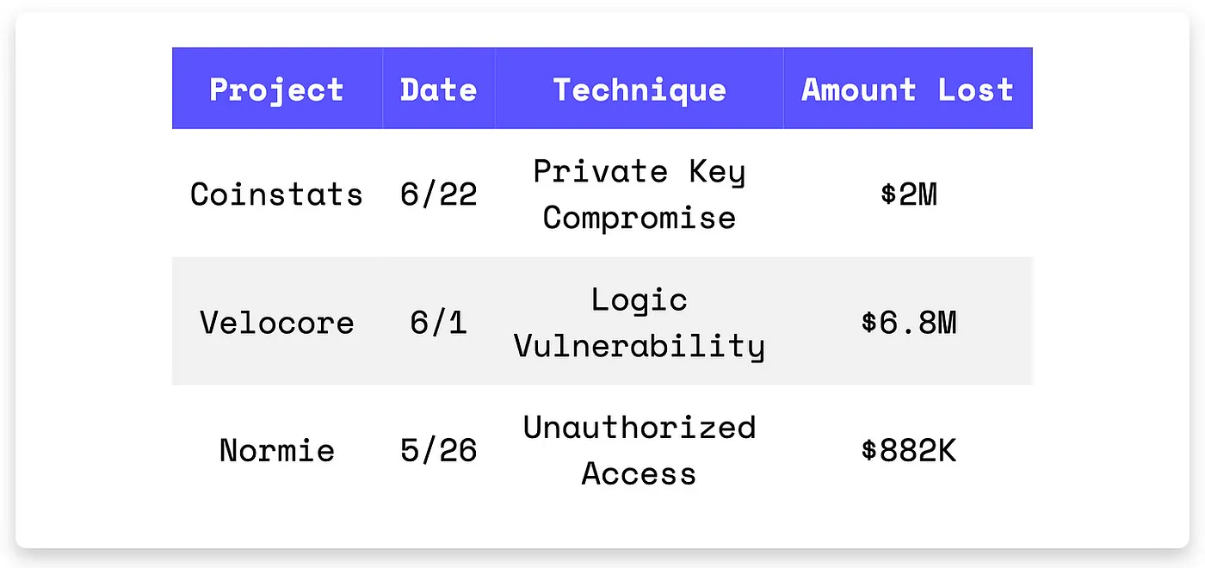Image resolution: width=1205 pixels, height=568 pixels.
Task: Click the word Vulnerability in Velocore row
Action: pos(640,345)
